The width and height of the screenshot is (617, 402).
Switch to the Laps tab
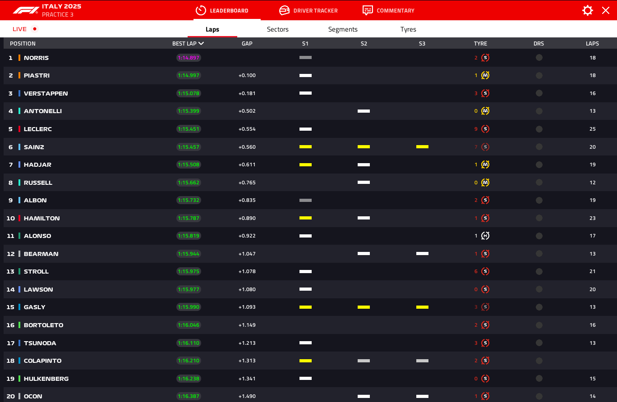coord(212,29)
